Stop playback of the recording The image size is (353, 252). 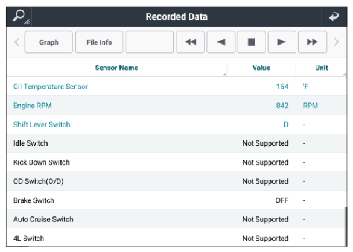tap(251, 42)
